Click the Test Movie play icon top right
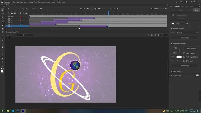Screen dimensions: 201x113 point(187,2)
